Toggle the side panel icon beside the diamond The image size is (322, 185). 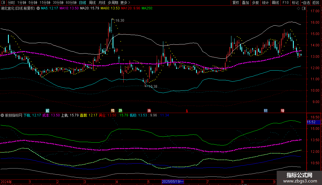(304, 9)
